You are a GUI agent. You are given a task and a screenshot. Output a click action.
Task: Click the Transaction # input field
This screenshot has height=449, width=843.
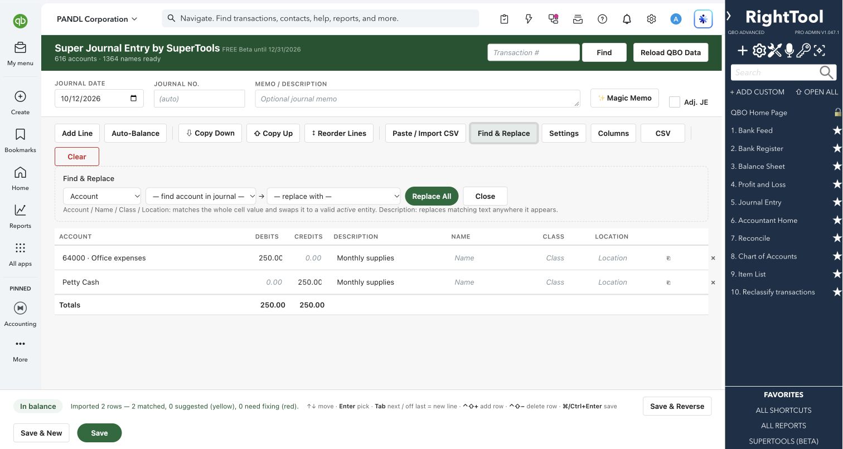(x=534, y=52)
